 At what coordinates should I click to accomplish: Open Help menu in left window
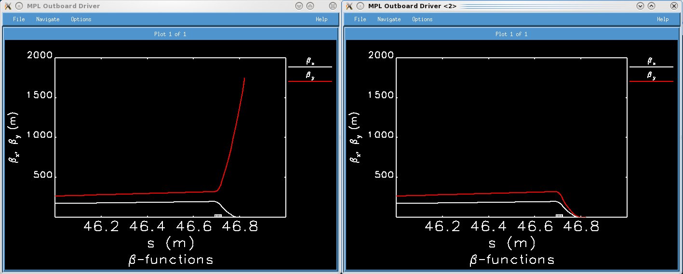click(x=321, y=19)
